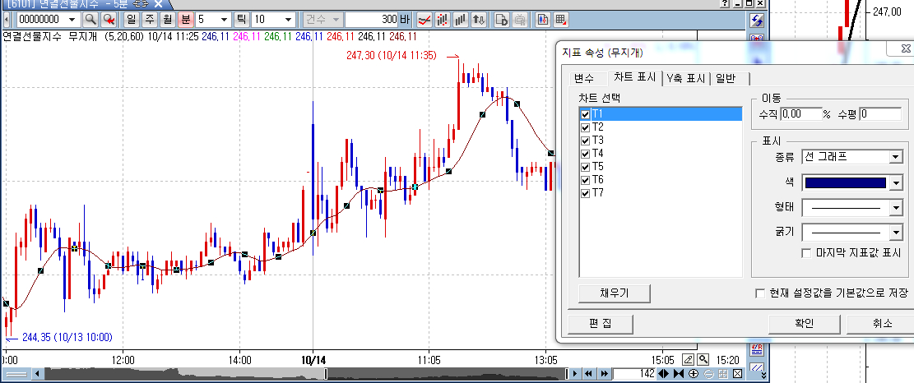Viewport: 914px width, 383px height.
Task: Click the document with D toolbar icon
Action: coord(501,19)
